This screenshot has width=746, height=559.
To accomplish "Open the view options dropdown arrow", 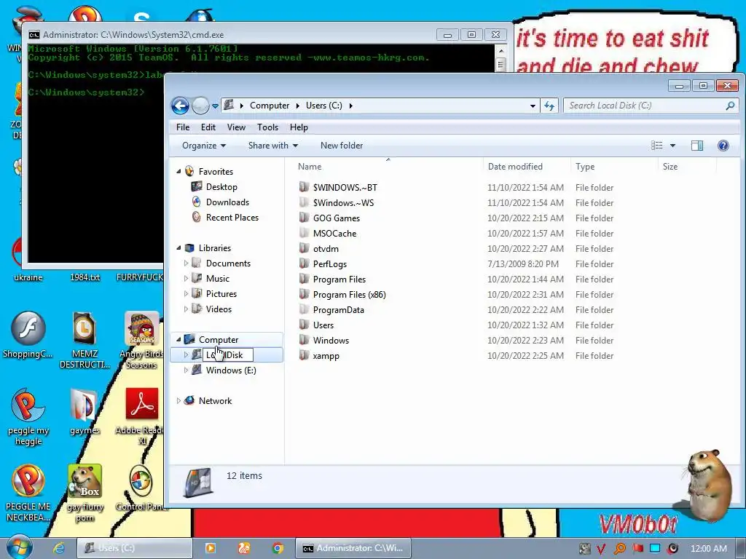I will [672, 146].
